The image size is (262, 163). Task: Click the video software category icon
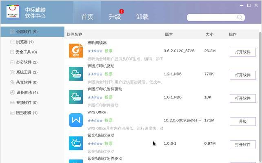[12, 102]
